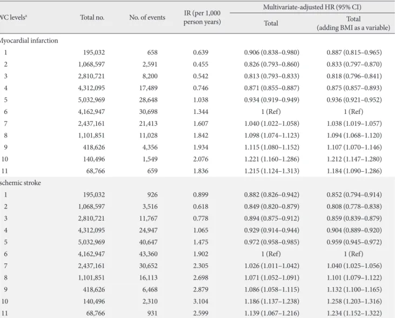Select the event count 17,489
Screen dimensions: 395x318
point(149,88)
